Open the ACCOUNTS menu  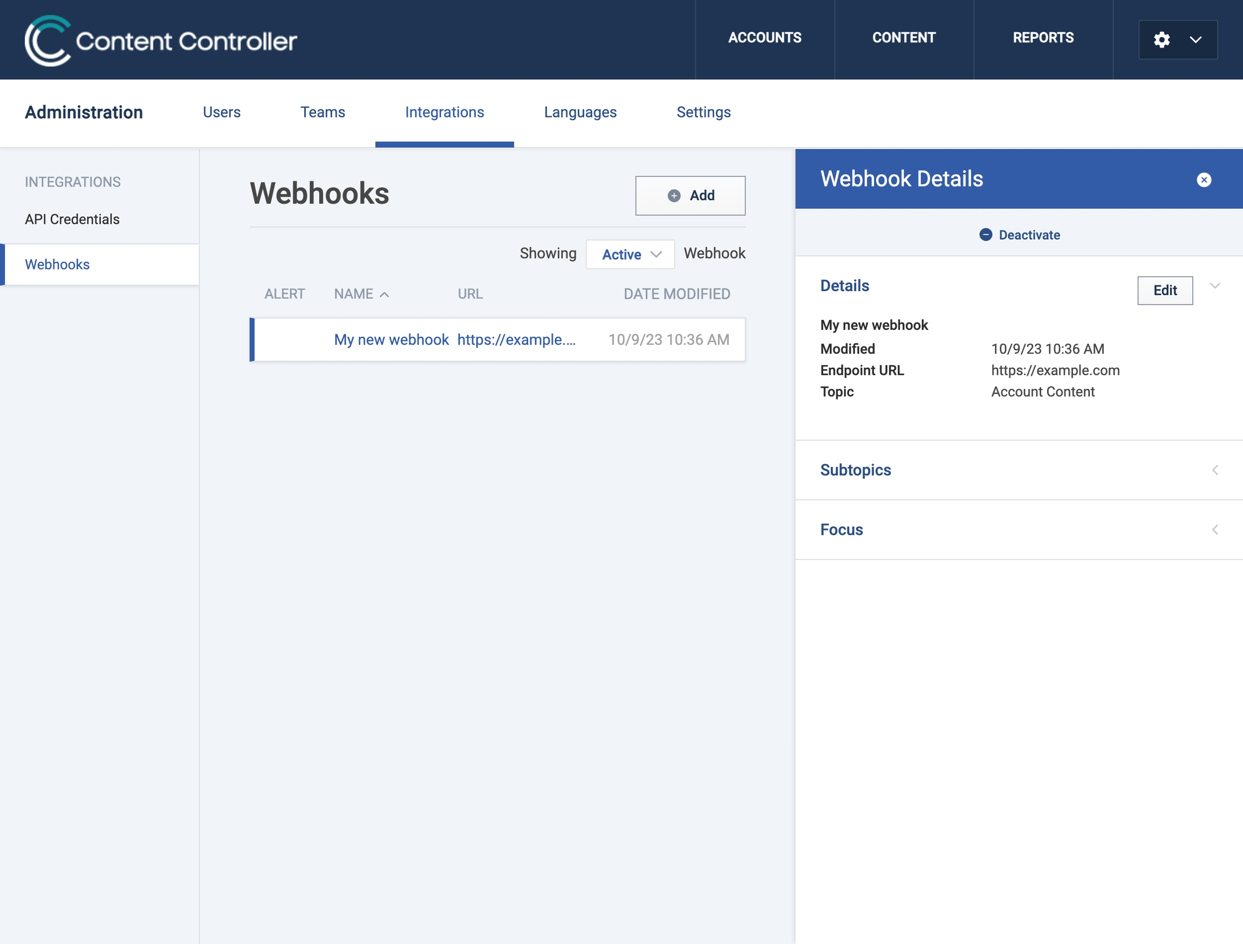[764, 38]
